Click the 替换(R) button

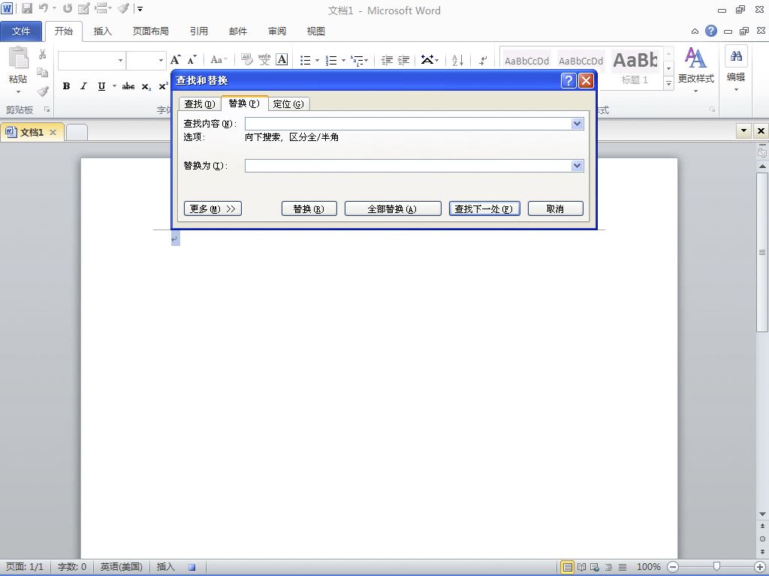[309, 208]
